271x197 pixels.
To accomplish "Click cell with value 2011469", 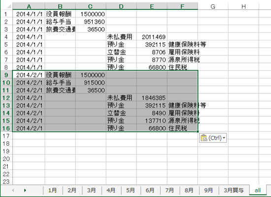I will coord(152,37).
